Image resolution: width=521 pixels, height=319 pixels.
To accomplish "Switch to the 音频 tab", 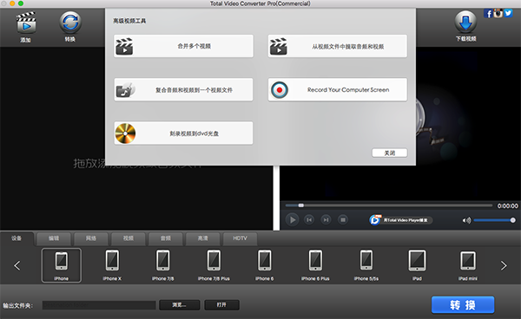I will (166, 238).
